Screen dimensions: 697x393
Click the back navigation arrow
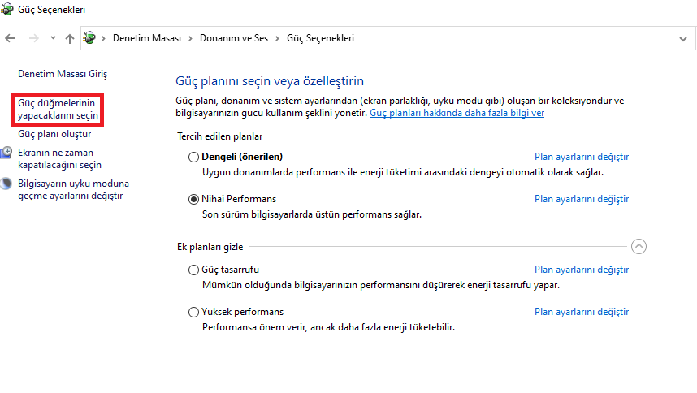[x=10, y=38]
